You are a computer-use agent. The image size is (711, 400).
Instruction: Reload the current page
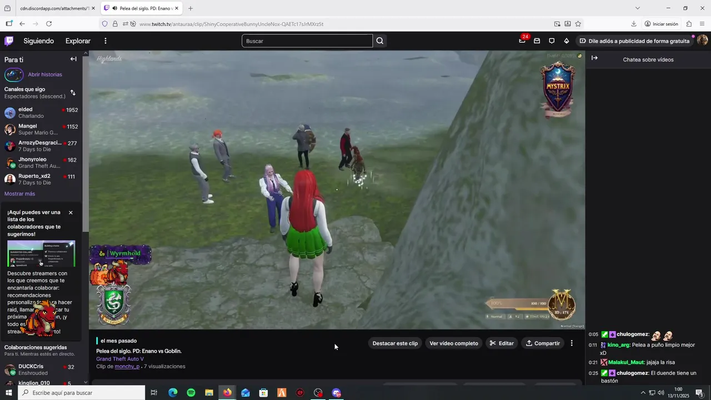click(49, 24)
